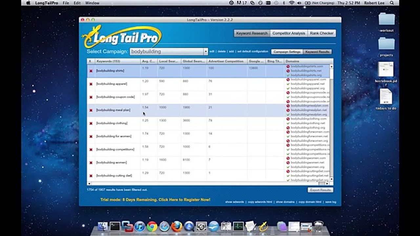Launch Firefox from the Dock
420x236 pixels.
tap(177, 226)
